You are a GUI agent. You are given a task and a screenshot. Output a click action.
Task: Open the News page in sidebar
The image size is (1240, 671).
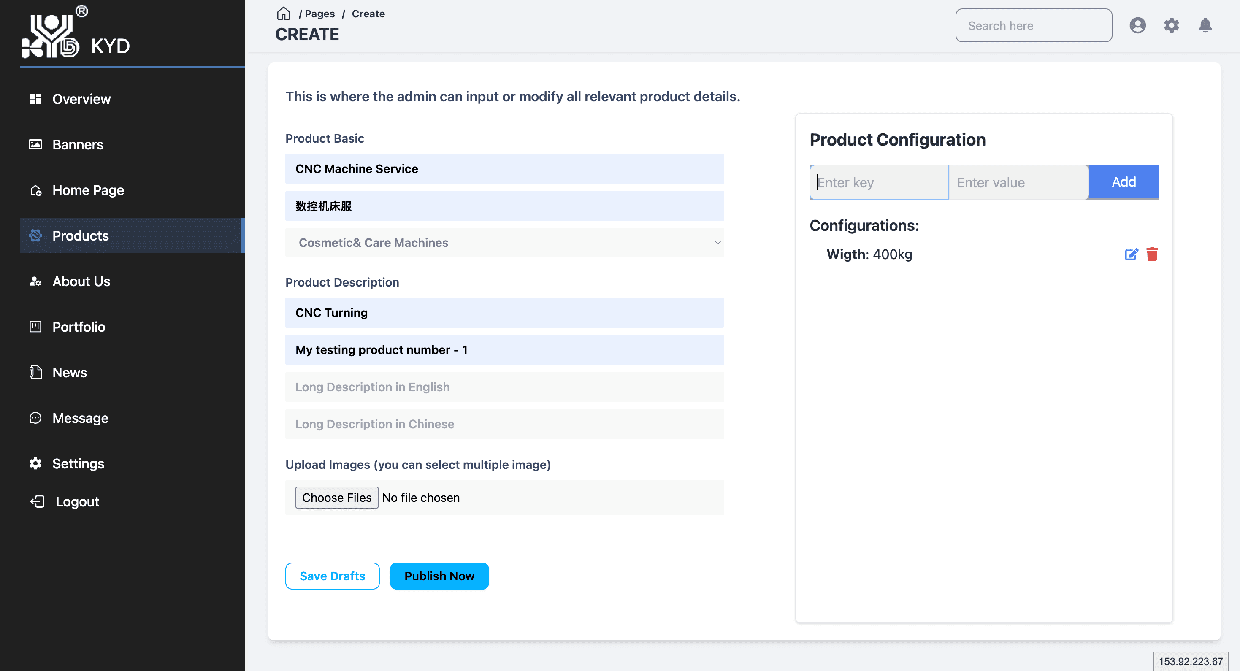point(69,372)
